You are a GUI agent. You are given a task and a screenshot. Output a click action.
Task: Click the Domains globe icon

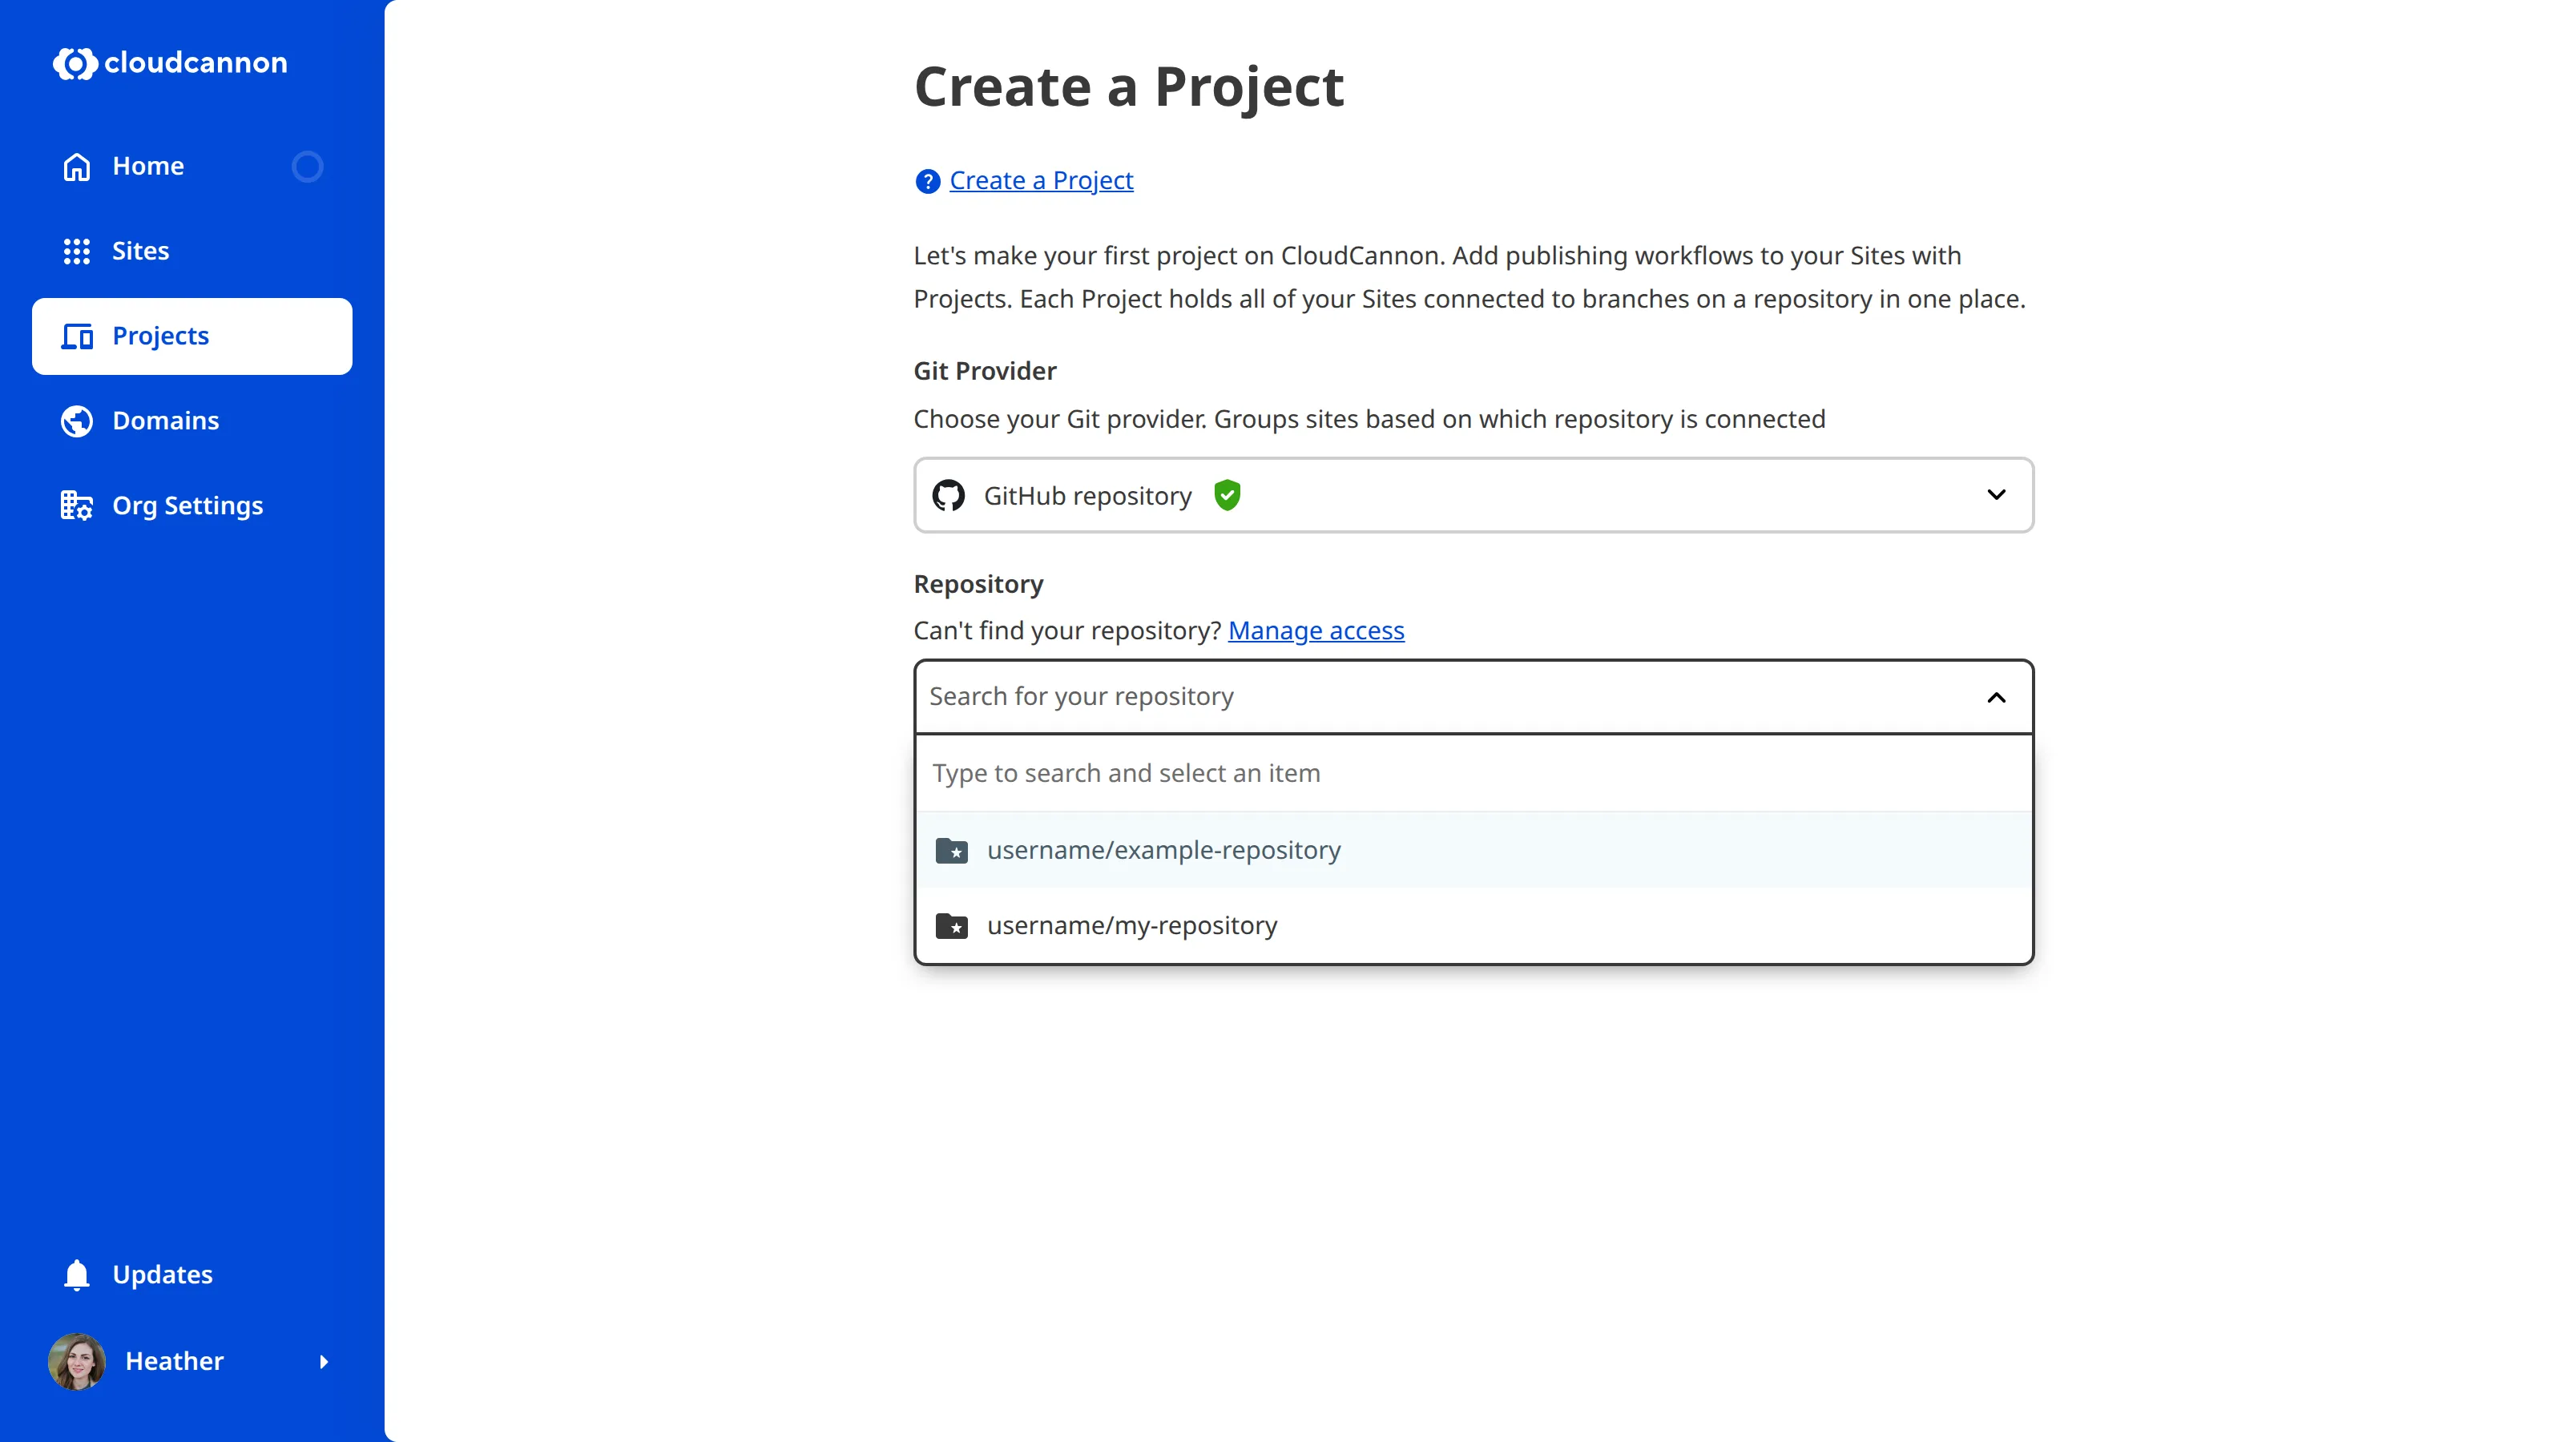pyautogui.click(x=77, y=421)
